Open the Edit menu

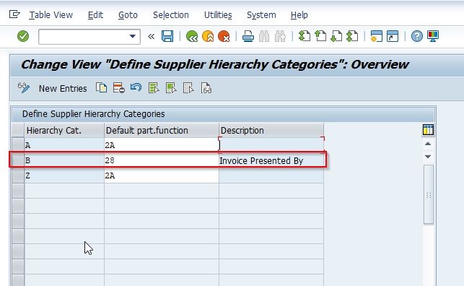click(x=95, y=14)
